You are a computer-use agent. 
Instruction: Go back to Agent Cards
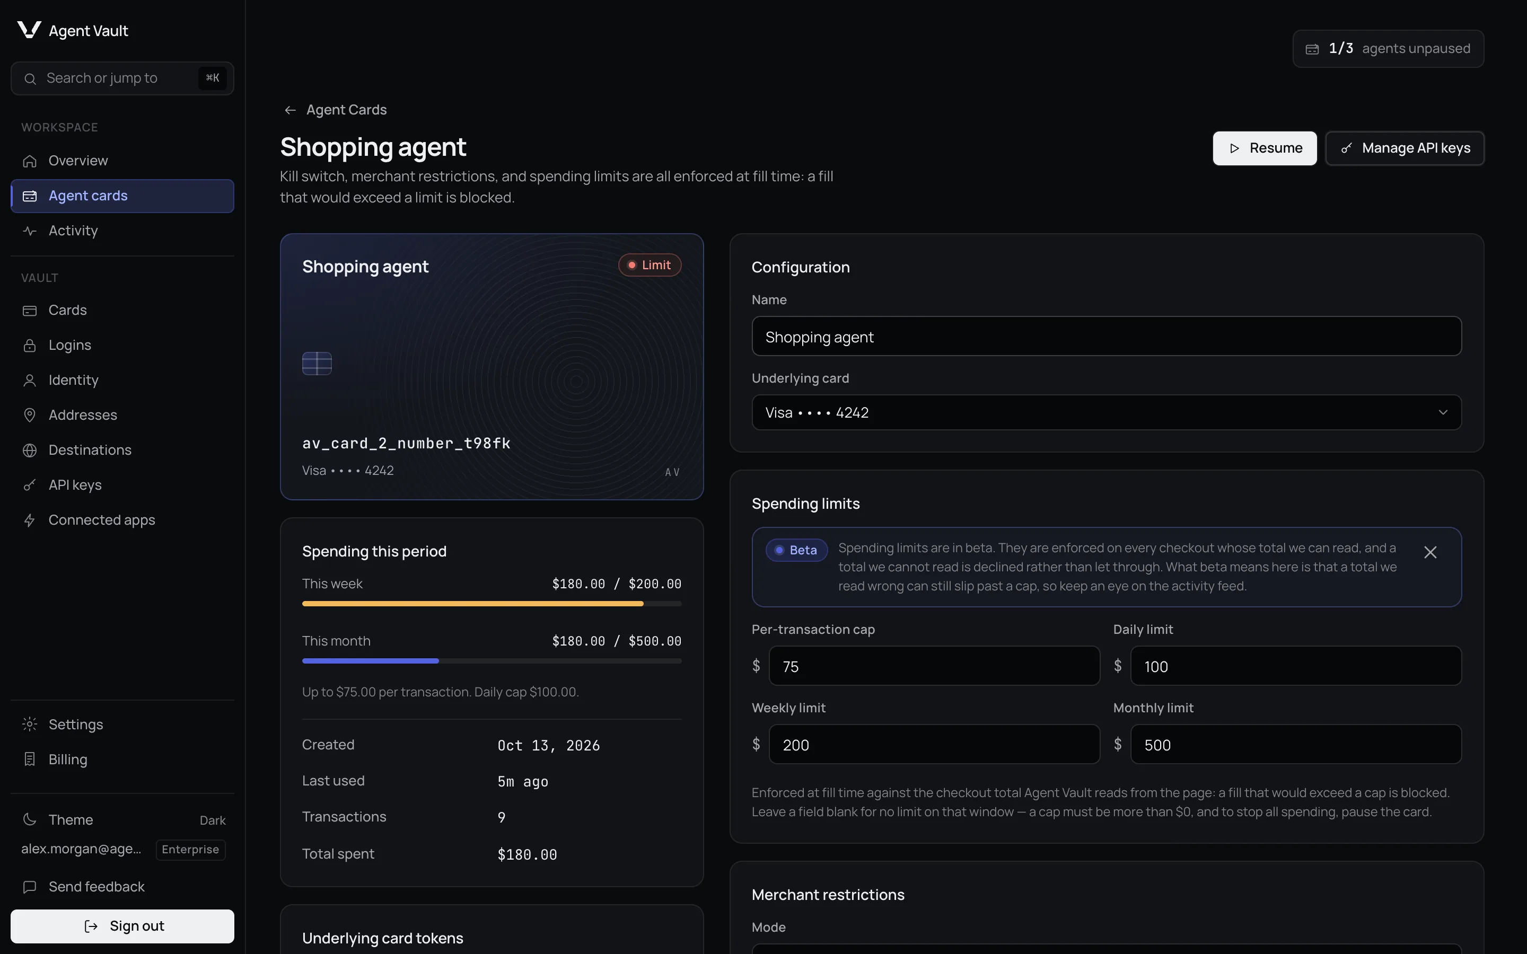(335, 110)
